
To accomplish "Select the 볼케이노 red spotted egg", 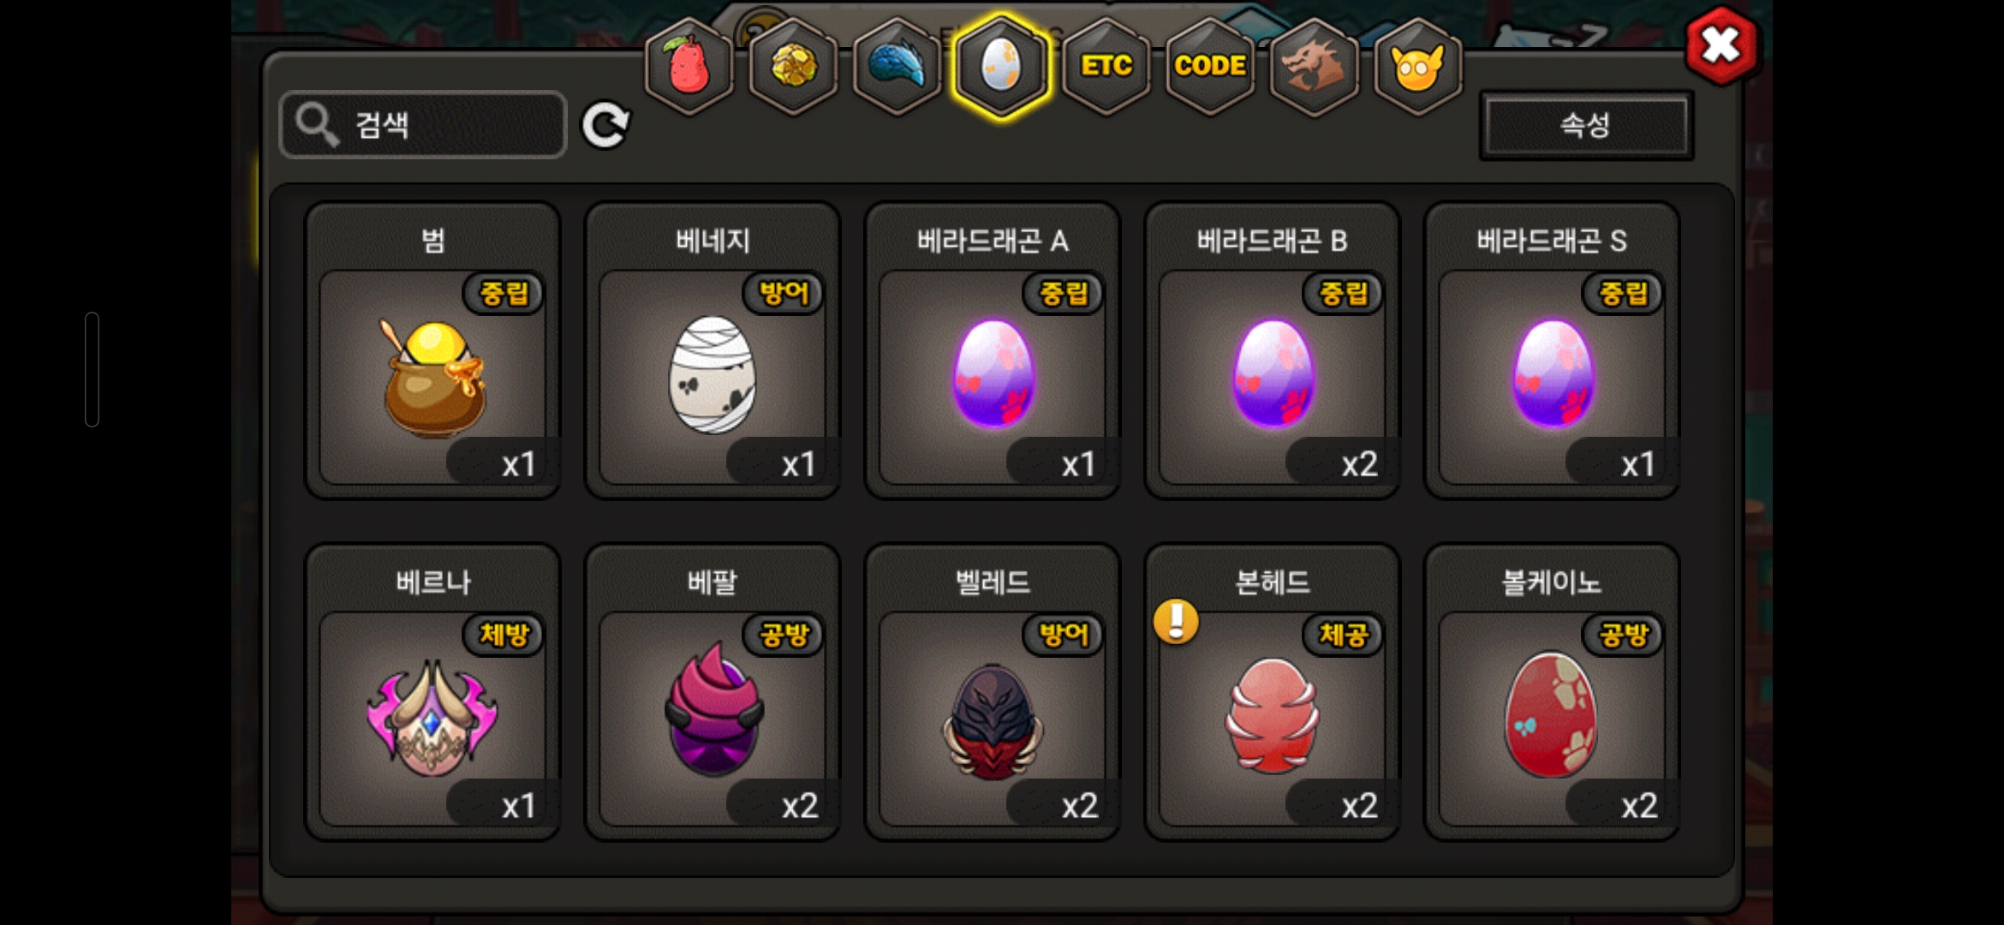I will (x=1552, y=692).
